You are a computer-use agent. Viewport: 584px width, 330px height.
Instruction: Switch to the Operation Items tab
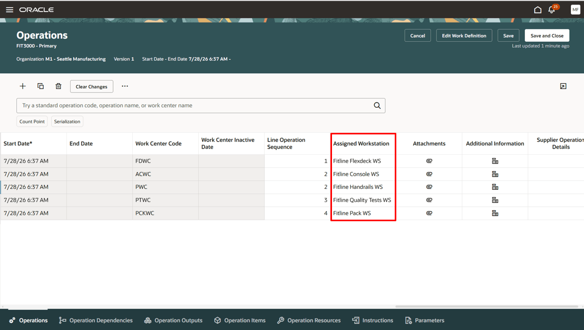point(239,320)
